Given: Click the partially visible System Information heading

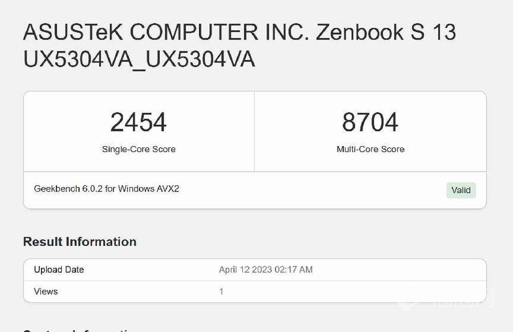Looking at the screenshot, I should click(80, 330).
